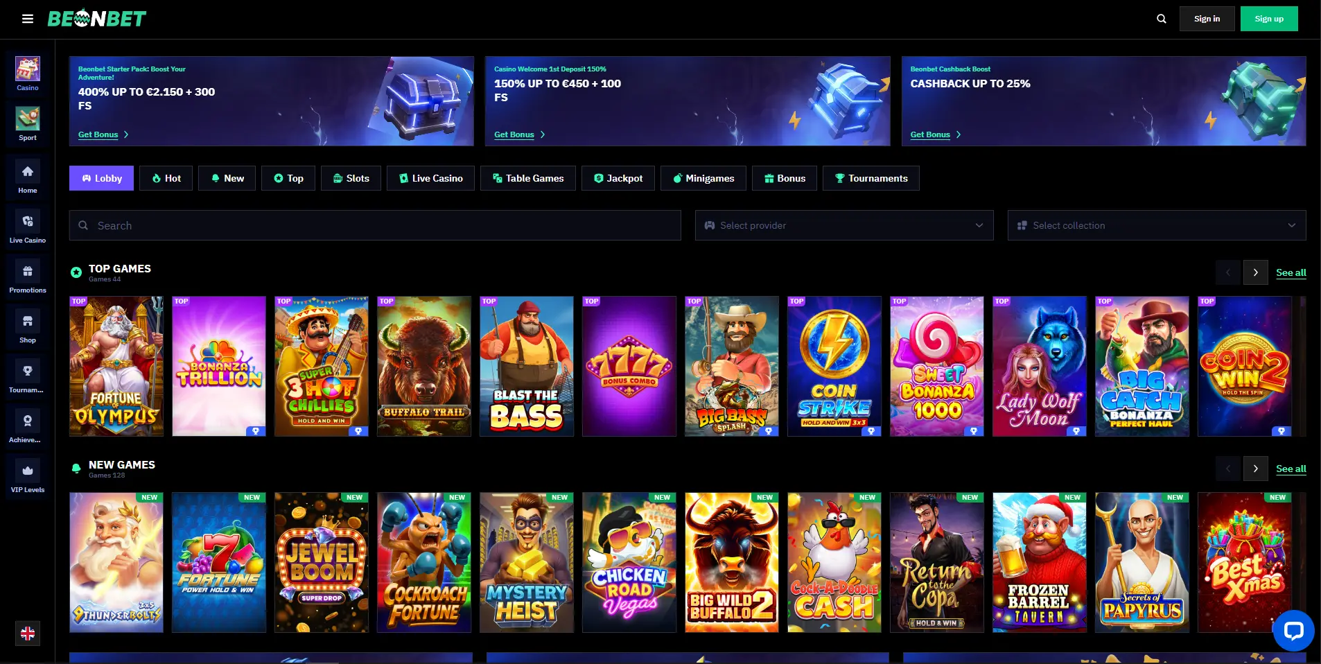The width and height of the screenshot is (1321, 664).
Task: Switch to the Slots tab
Action: (351, 178)
